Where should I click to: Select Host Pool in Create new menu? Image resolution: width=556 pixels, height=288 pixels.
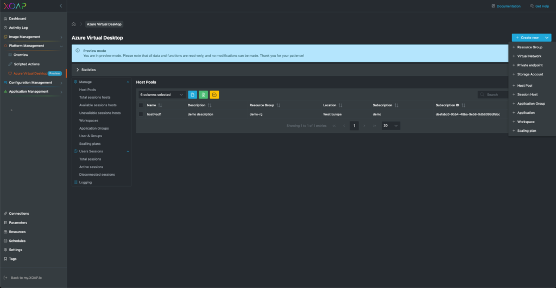(x=525, y=85)
